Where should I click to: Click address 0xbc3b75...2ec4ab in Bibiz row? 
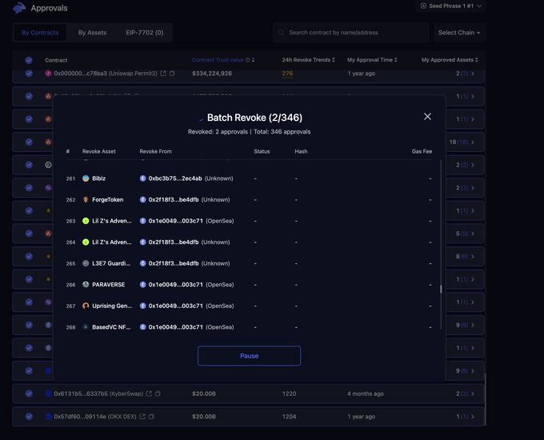click(x=175, y=178)
